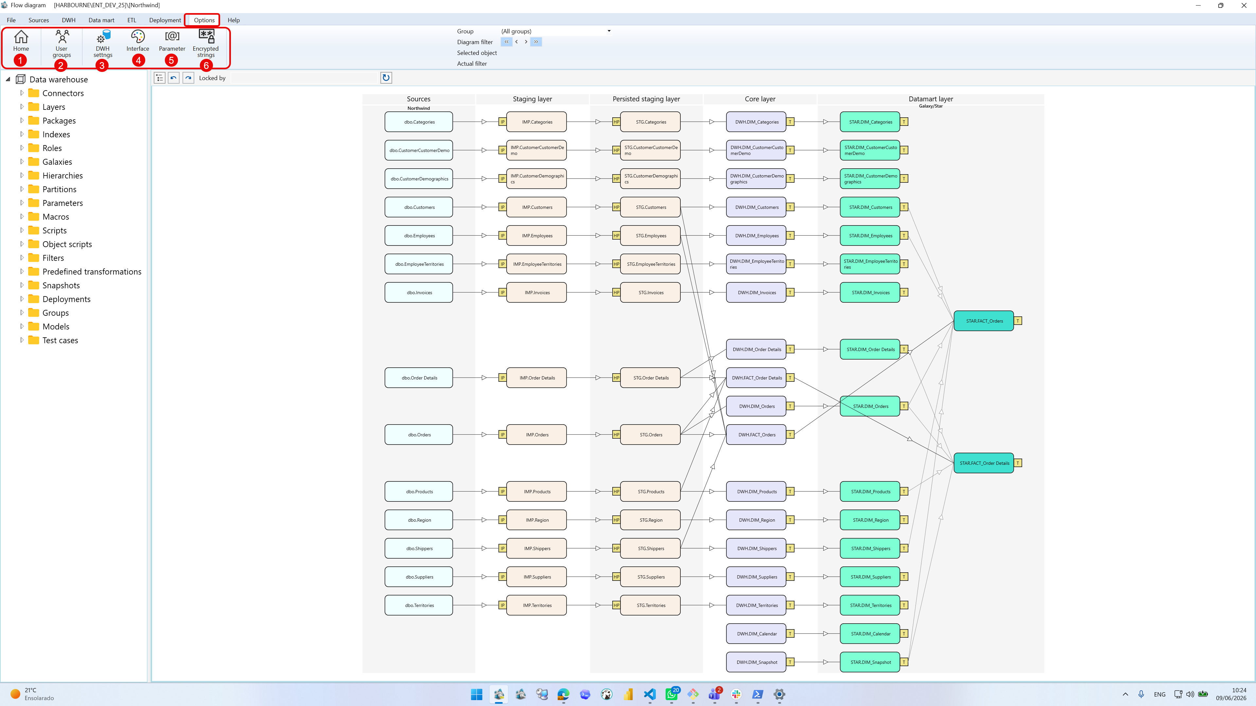
Task: Open the DWH menu
Action: click(69, 20)
